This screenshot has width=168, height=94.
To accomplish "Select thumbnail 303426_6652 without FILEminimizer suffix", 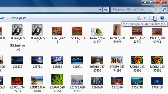I will coord(37,30).
